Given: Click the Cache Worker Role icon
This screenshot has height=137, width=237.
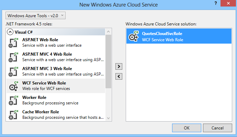Looking at the screenshot, I should 13,115.
